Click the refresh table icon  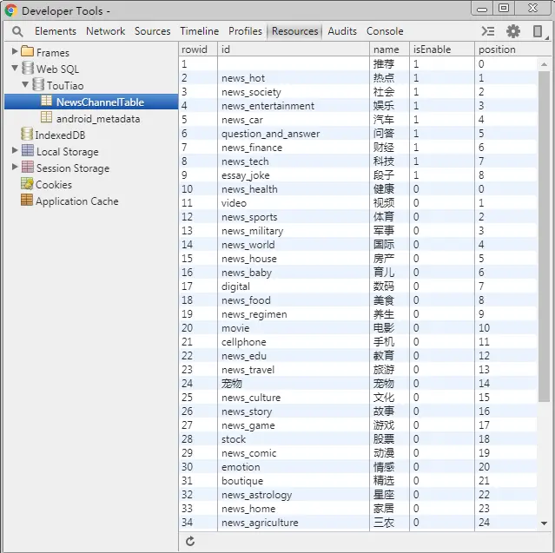tap(190, 541)
